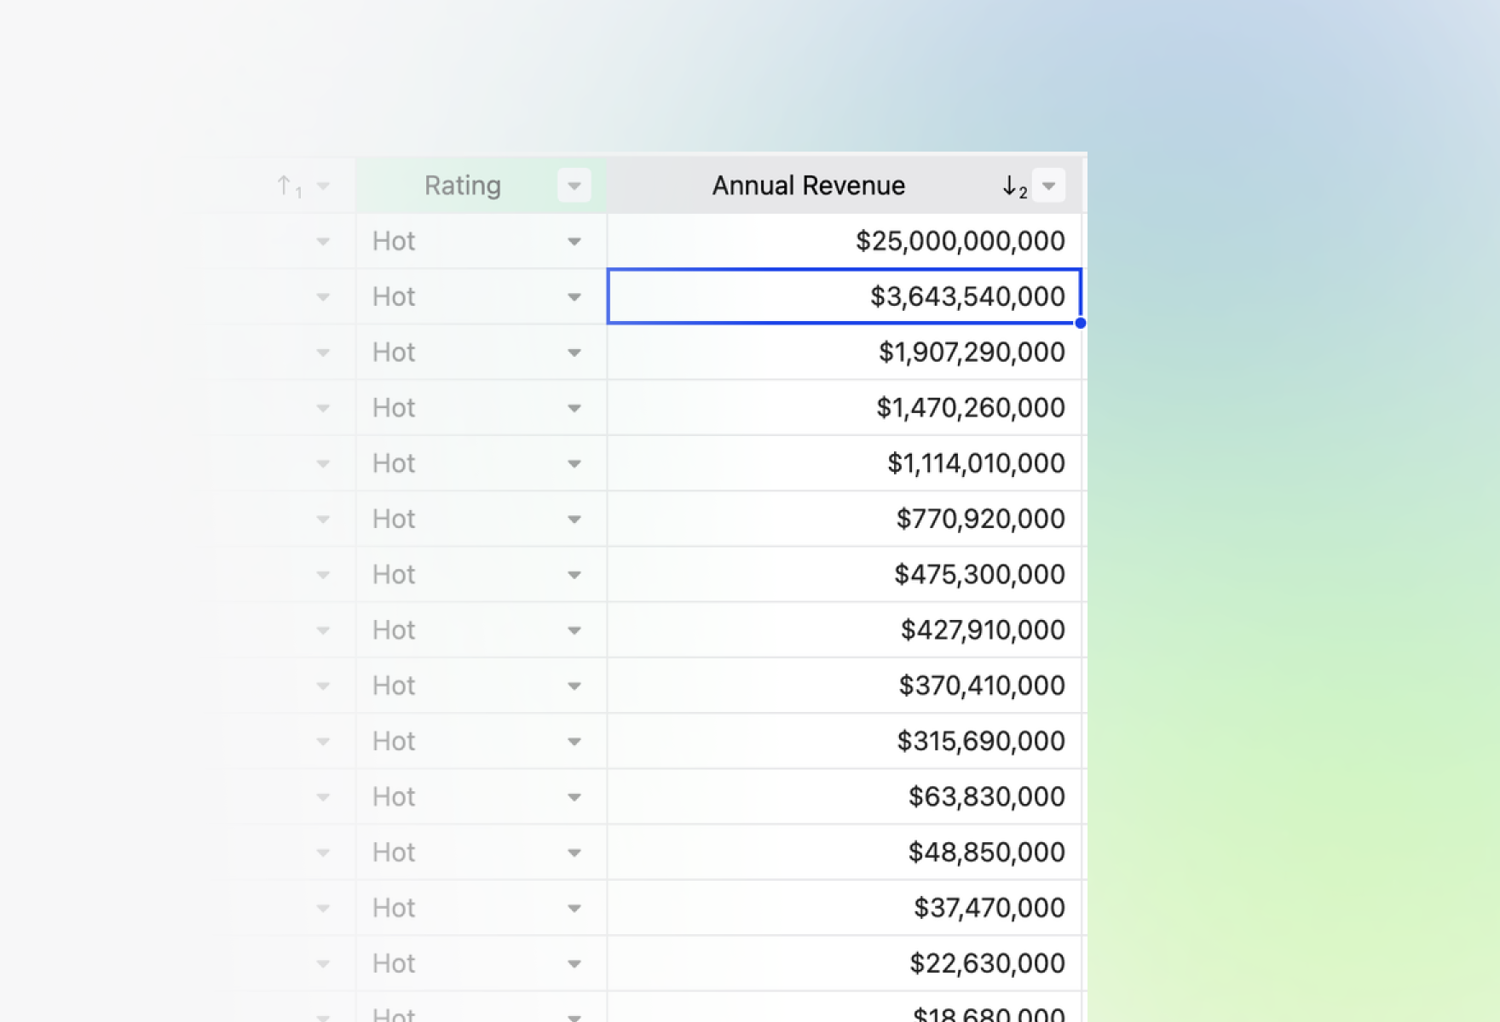Open the faded sorted column header dropdown
The width and height of the screenshot is (1500, 1022).
tap(323, 186)
